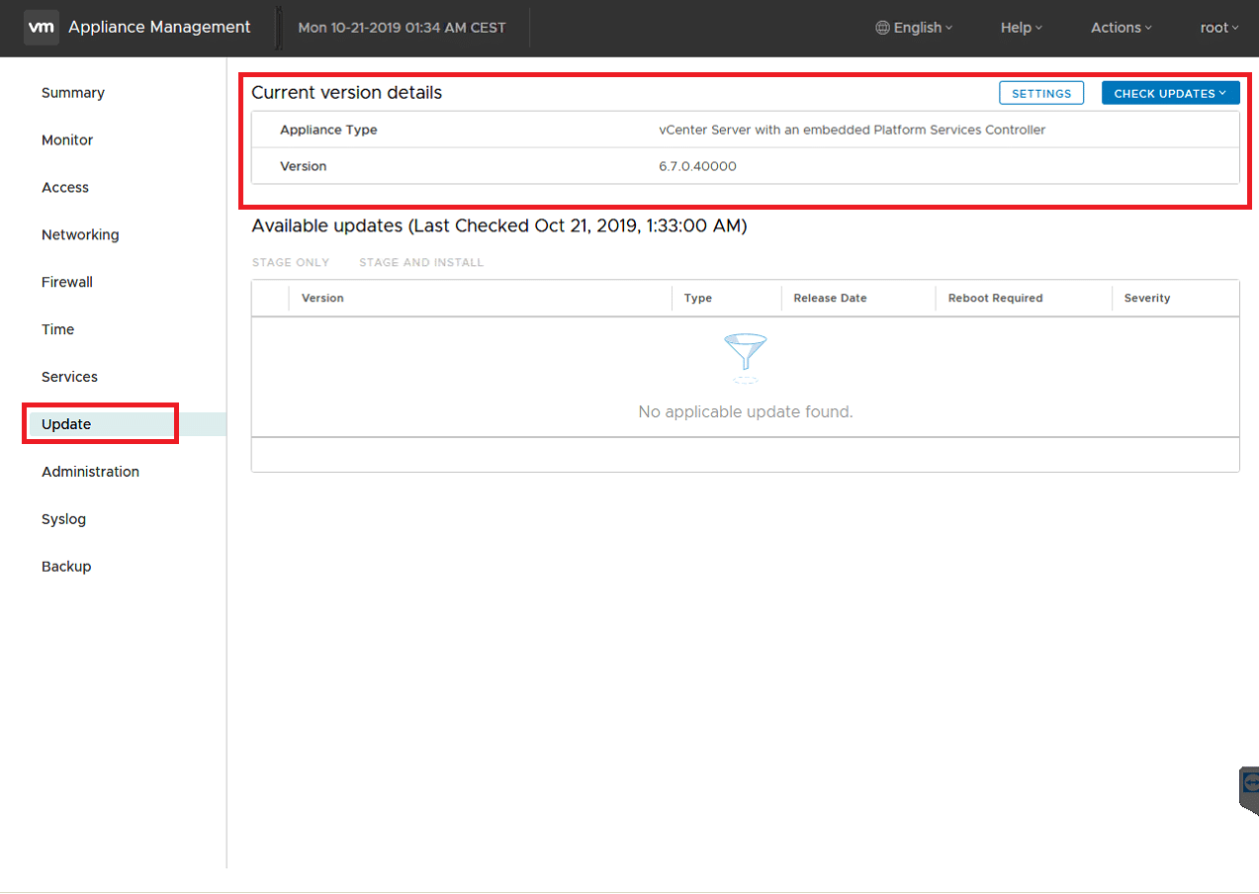
Task: Click the Severity column header
Action: pos(1147,299)
